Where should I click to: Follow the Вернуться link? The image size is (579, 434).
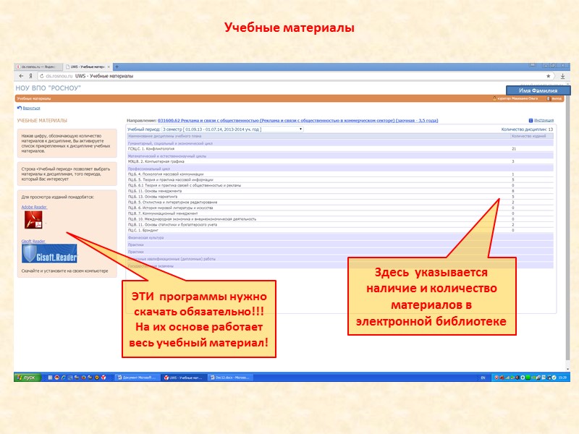[x=31, y=108]
